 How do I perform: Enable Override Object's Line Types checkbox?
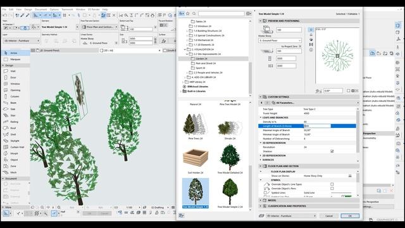[x=332, y=184]
